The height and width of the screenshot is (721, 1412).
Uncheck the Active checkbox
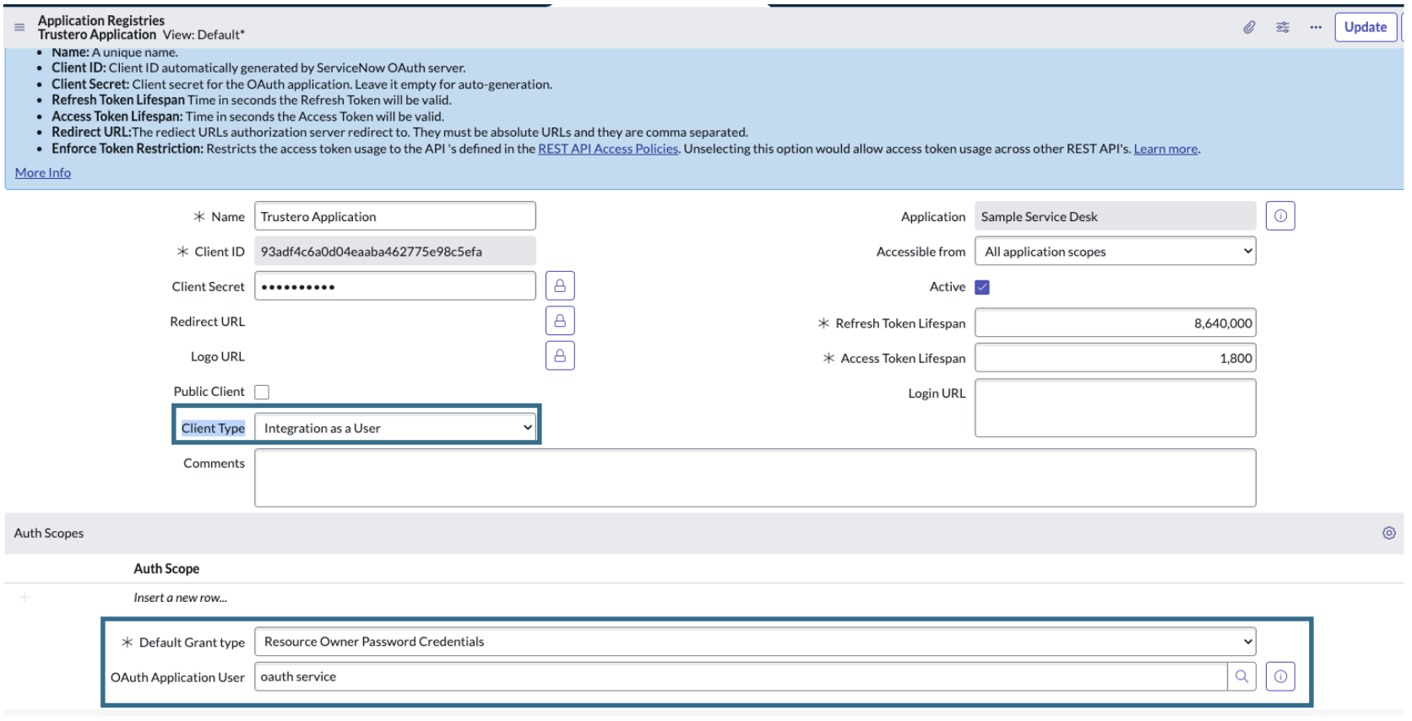pyautogui.click(x=982, y=287)
